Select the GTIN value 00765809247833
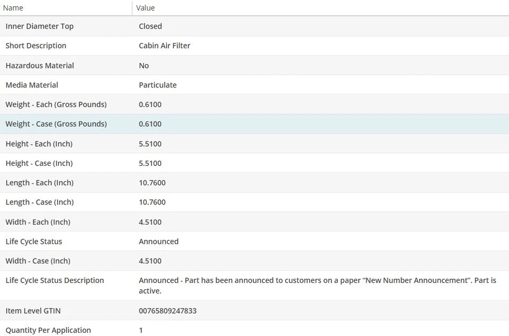Viewport: 509px width, 336px height. click(168, 311)
